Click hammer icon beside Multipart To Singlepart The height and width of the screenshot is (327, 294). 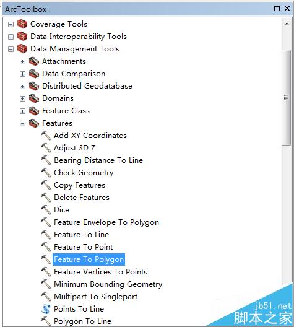tap(46, 297)
